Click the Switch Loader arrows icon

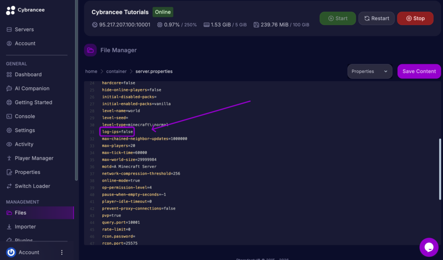click(9, 186)
